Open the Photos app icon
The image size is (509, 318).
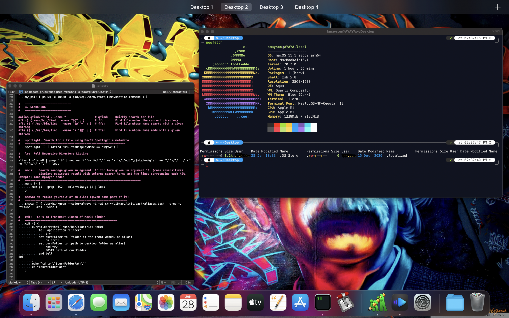[x=166, y=302]
